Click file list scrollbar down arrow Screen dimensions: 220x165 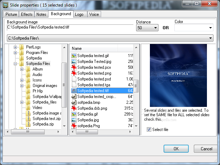pyautogui.click(x=136, y=126)
